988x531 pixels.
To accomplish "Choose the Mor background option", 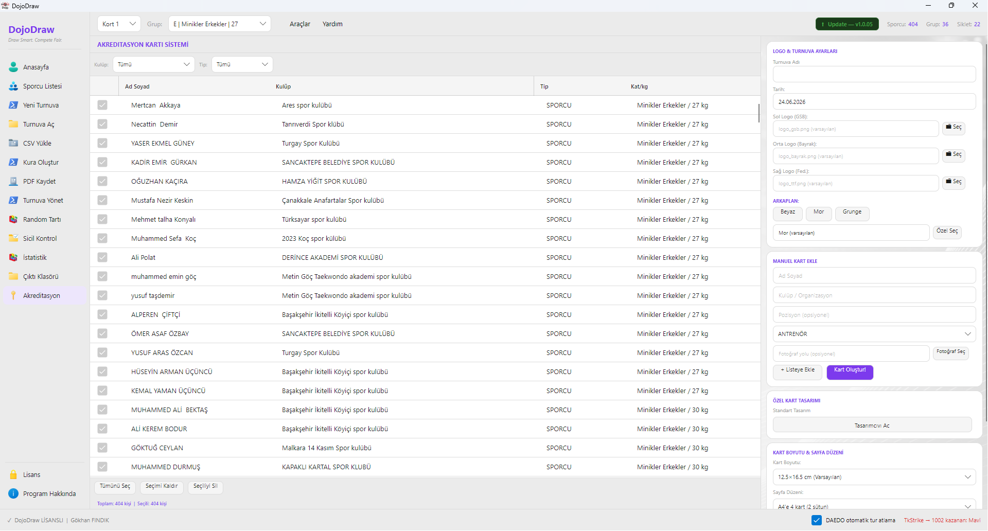I will [819, 214].
